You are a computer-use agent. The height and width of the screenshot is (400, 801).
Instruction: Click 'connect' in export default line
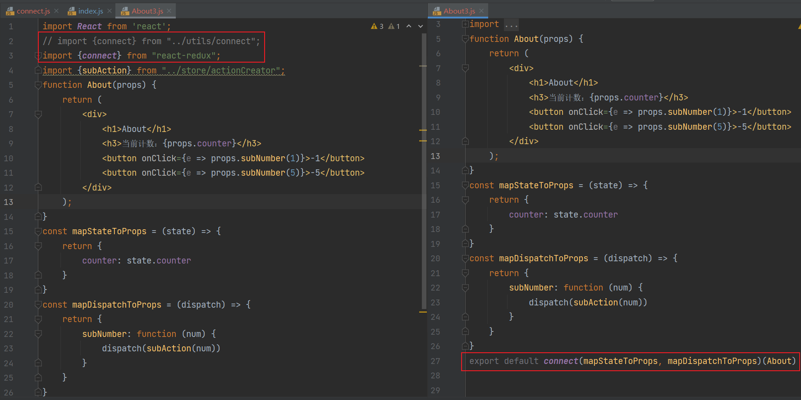point(561,361)
